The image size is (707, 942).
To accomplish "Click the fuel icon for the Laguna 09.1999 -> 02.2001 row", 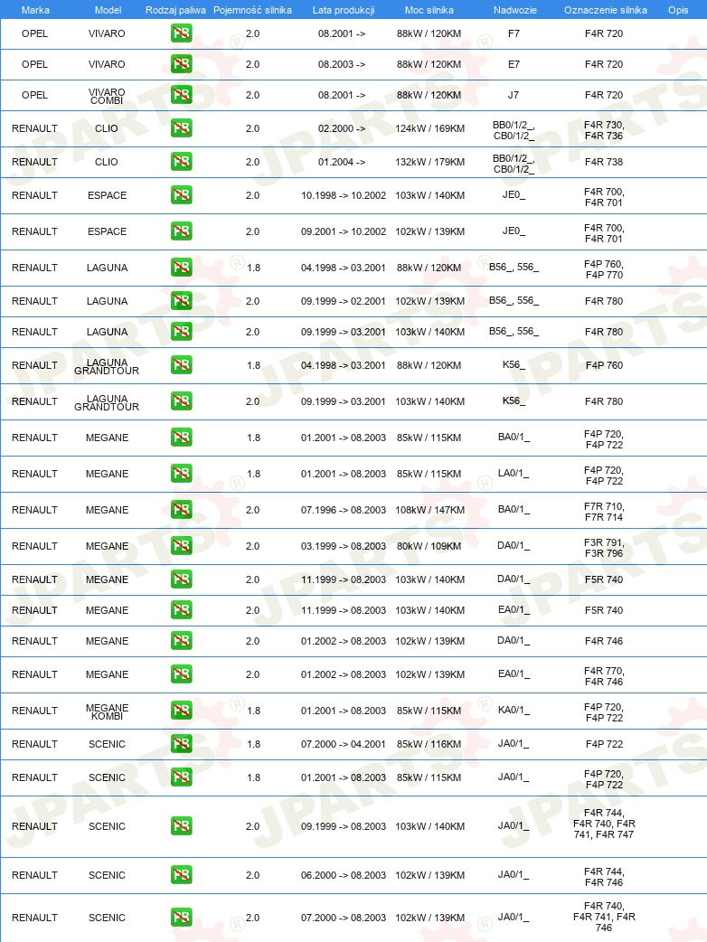I will [x=182, y=301].
